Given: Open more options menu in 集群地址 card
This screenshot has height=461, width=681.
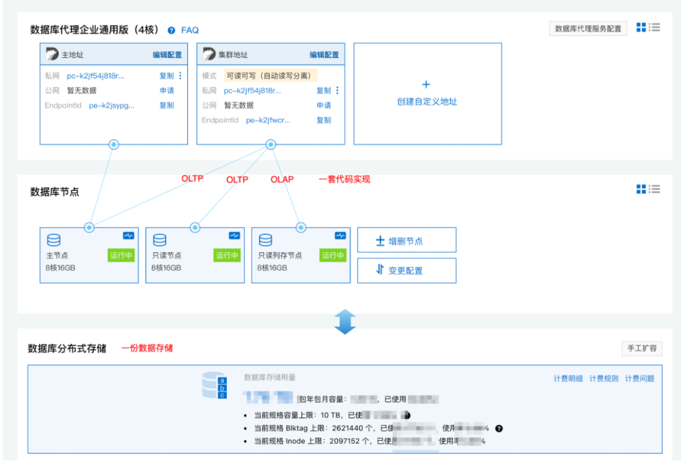Looking at the screenshot, I should [x=337, y=91].
